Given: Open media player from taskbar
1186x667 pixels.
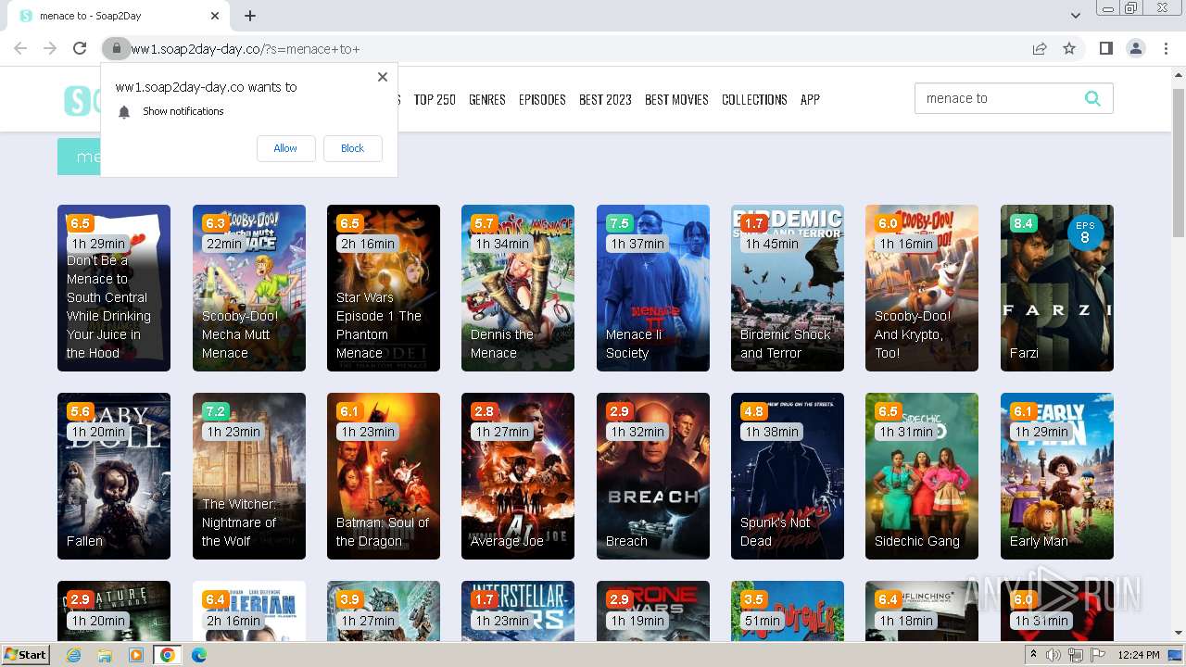Looking at the screenshot, I should tap(136, 655).
